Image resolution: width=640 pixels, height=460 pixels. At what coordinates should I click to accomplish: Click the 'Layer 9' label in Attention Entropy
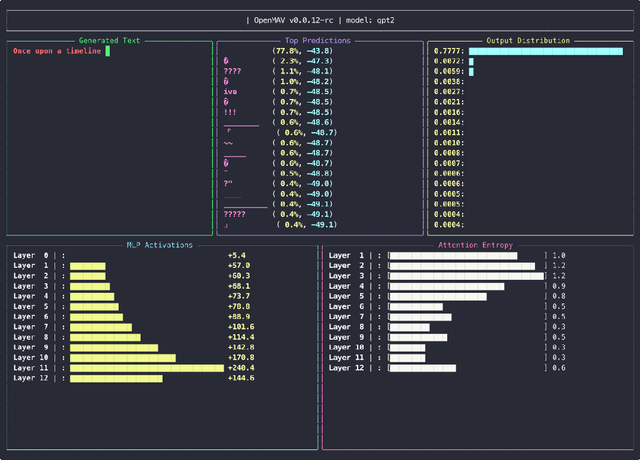346,337
